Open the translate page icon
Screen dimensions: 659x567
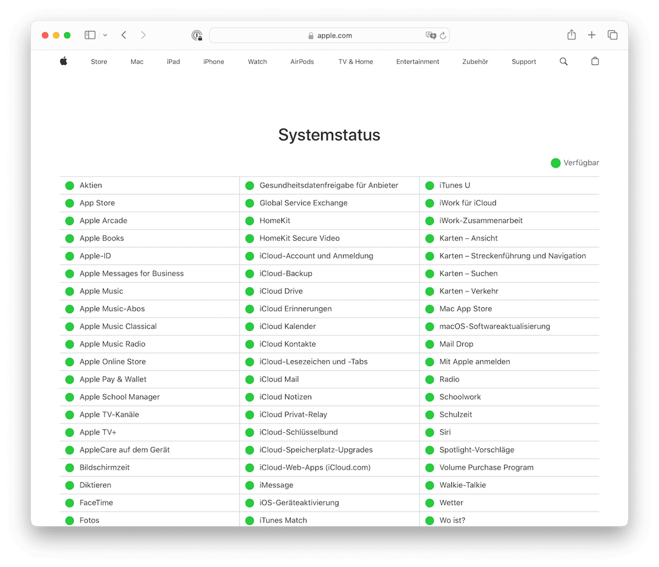tap(430, 35)
